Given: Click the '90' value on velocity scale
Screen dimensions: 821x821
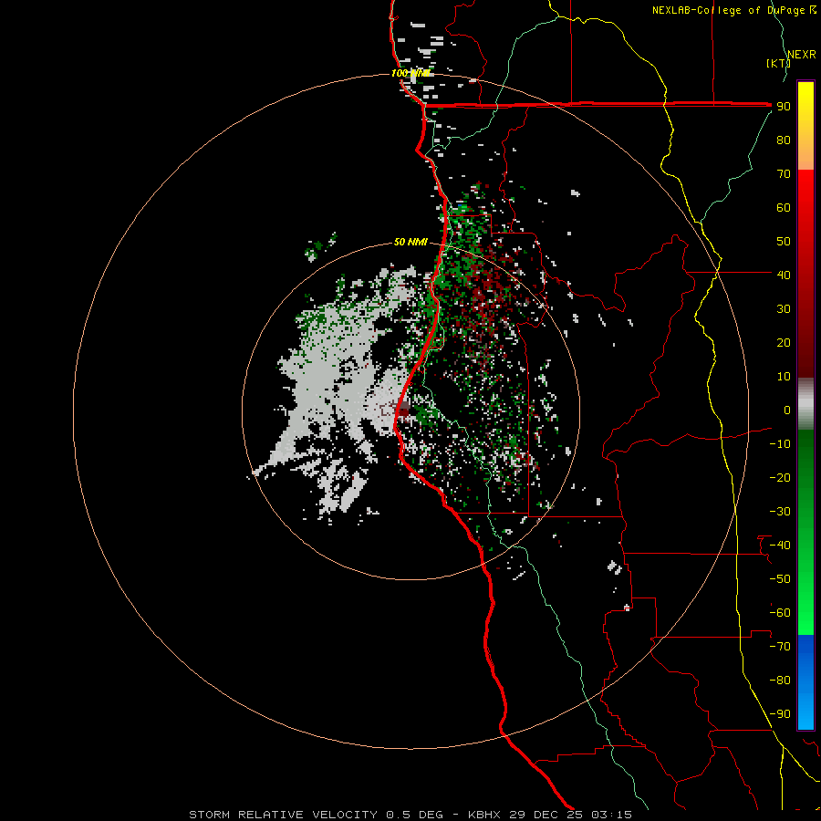Looking at the screenshot, I should click(x=784, y=107).
